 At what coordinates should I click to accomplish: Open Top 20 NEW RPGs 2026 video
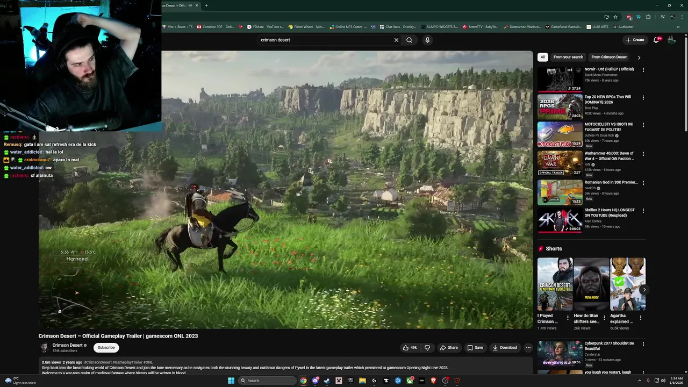[x=560, y=106]
